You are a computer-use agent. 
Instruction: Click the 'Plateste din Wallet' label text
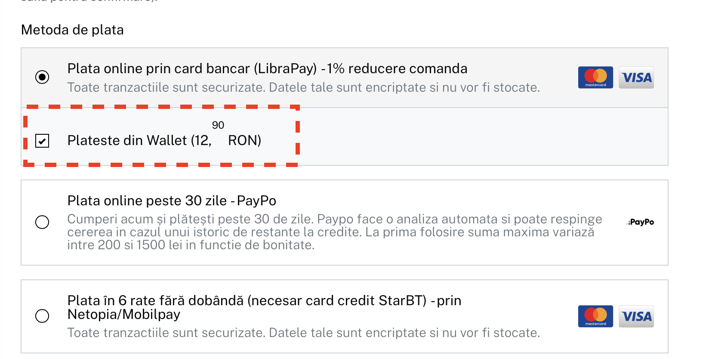click(x=127, y=140)
